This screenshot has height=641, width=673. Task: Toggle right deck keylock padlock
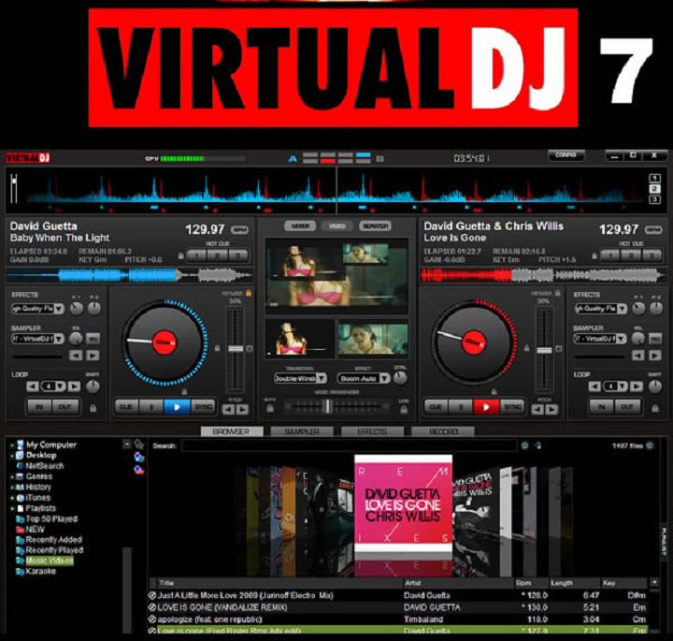[557, 293]
